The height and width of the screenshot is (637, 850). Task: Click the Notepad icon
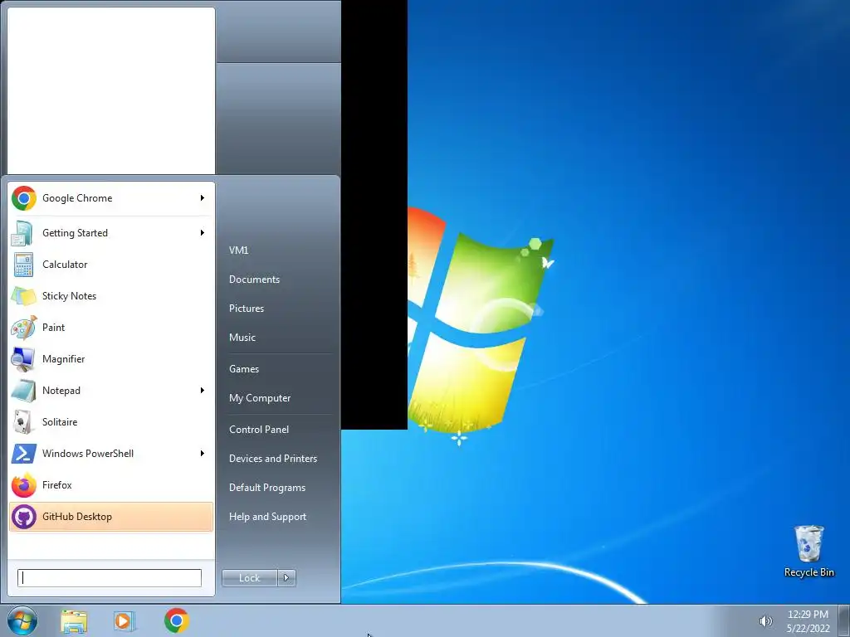(23, 391)
